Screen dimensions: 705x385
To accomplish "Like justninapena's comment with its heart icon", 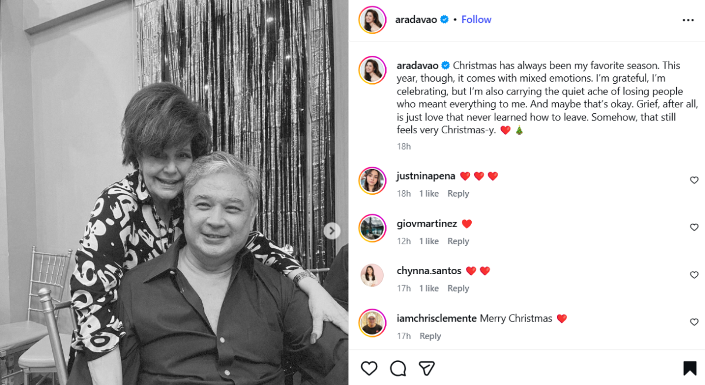I will coord(694,180).
